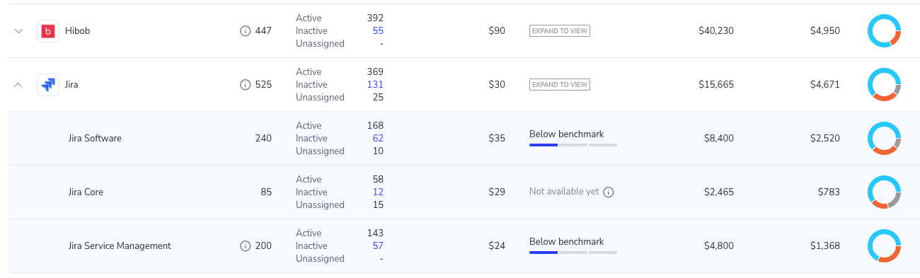This screenshot has height=278, width=920.
Task: Click the Jira Software donut chart
Action: tap(884, 139)
